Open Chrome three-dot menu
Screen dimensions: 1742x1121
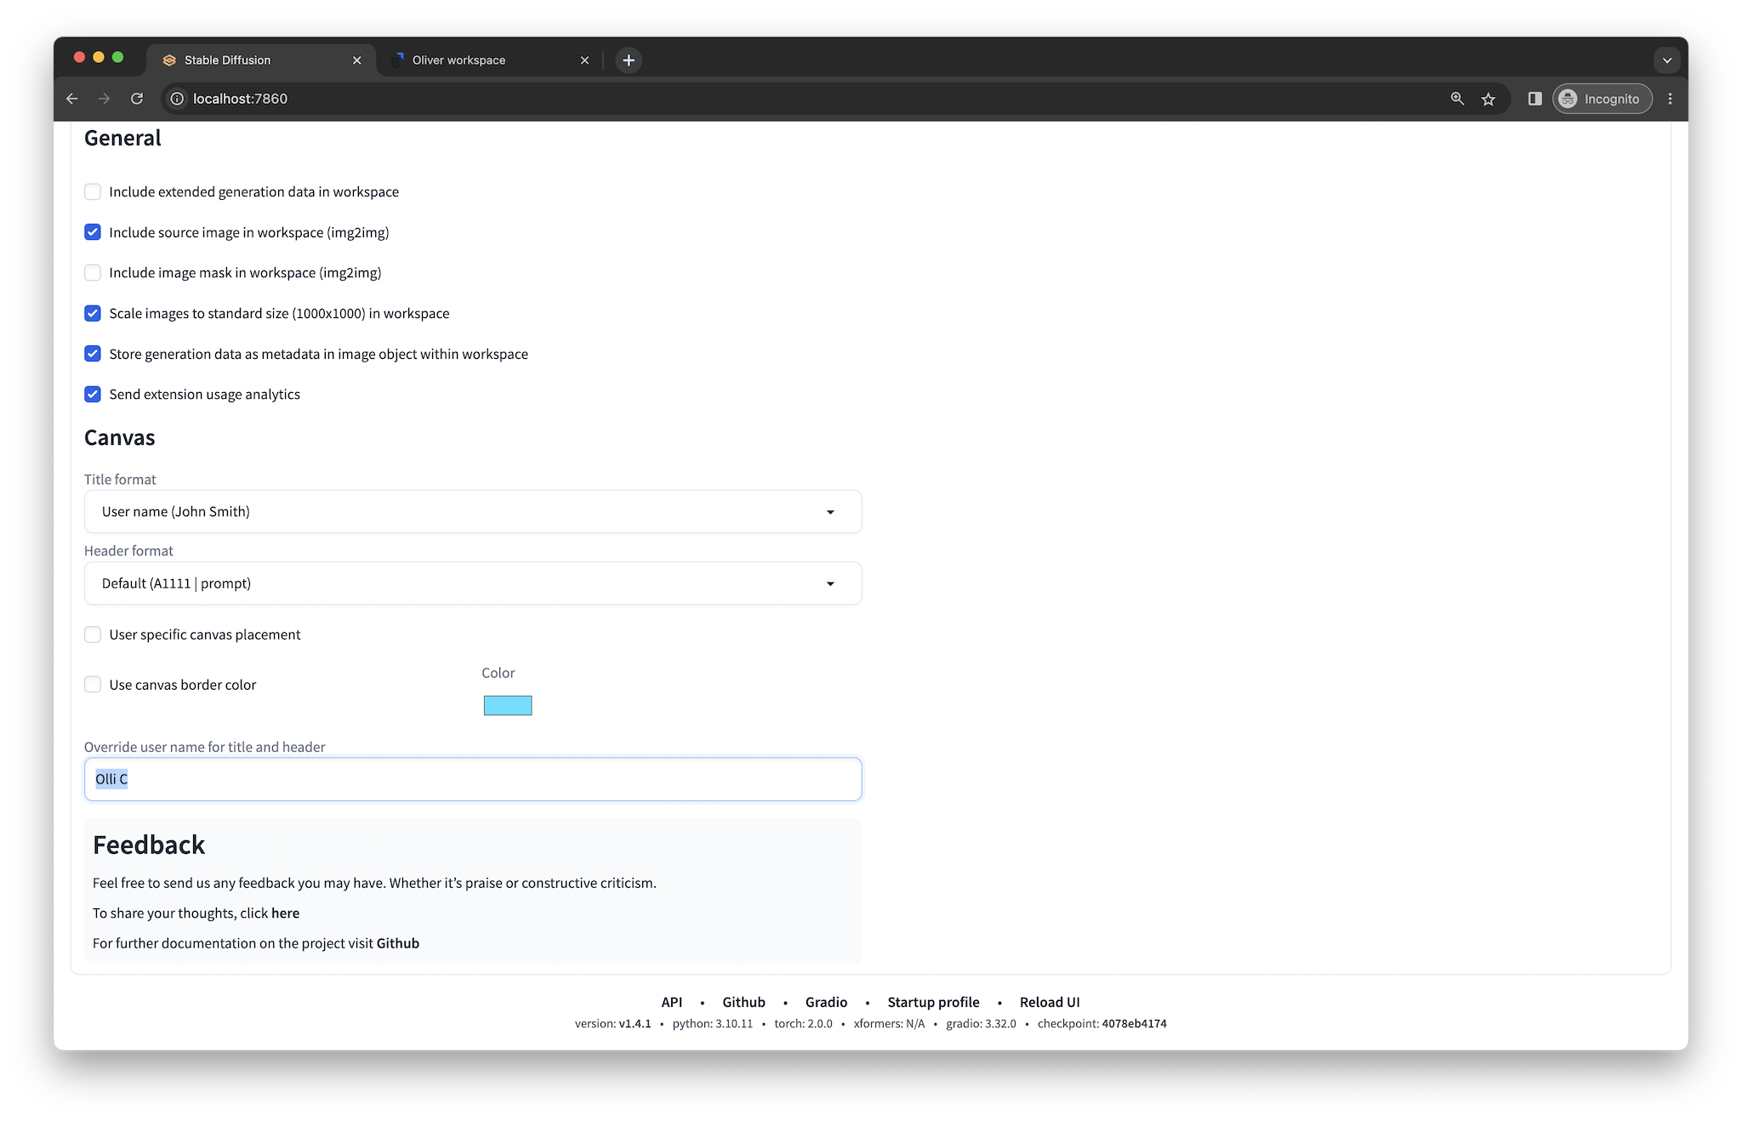click(x=1670, y=99)
